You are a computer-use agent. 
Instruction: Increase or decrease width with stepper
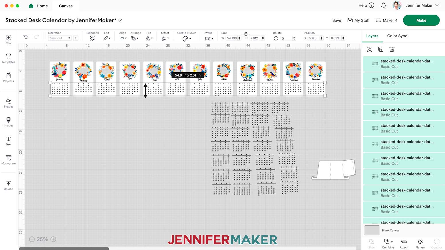[239, 38]
